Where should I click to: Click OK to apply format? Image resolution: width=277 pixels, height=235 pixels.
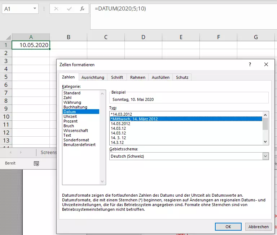click(x=228, y=227)
